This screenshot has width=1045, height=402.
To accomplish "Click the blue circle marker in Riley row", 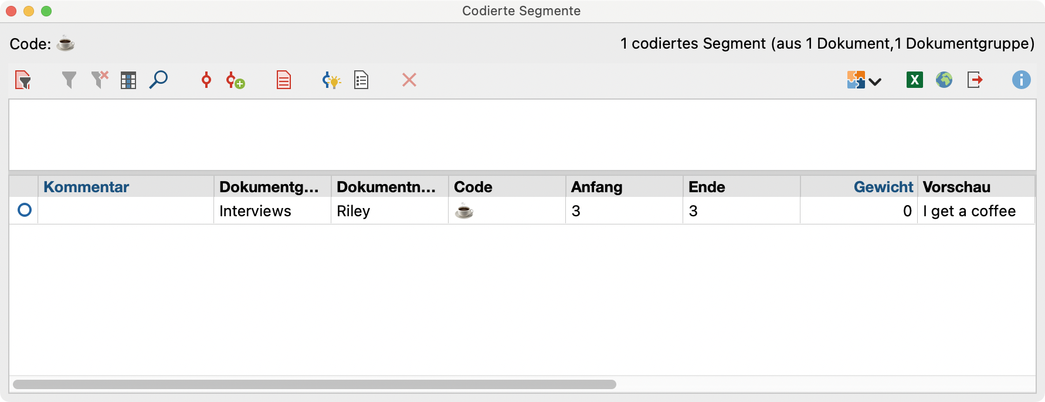I will pyautogui.click(x=25, y=210).
